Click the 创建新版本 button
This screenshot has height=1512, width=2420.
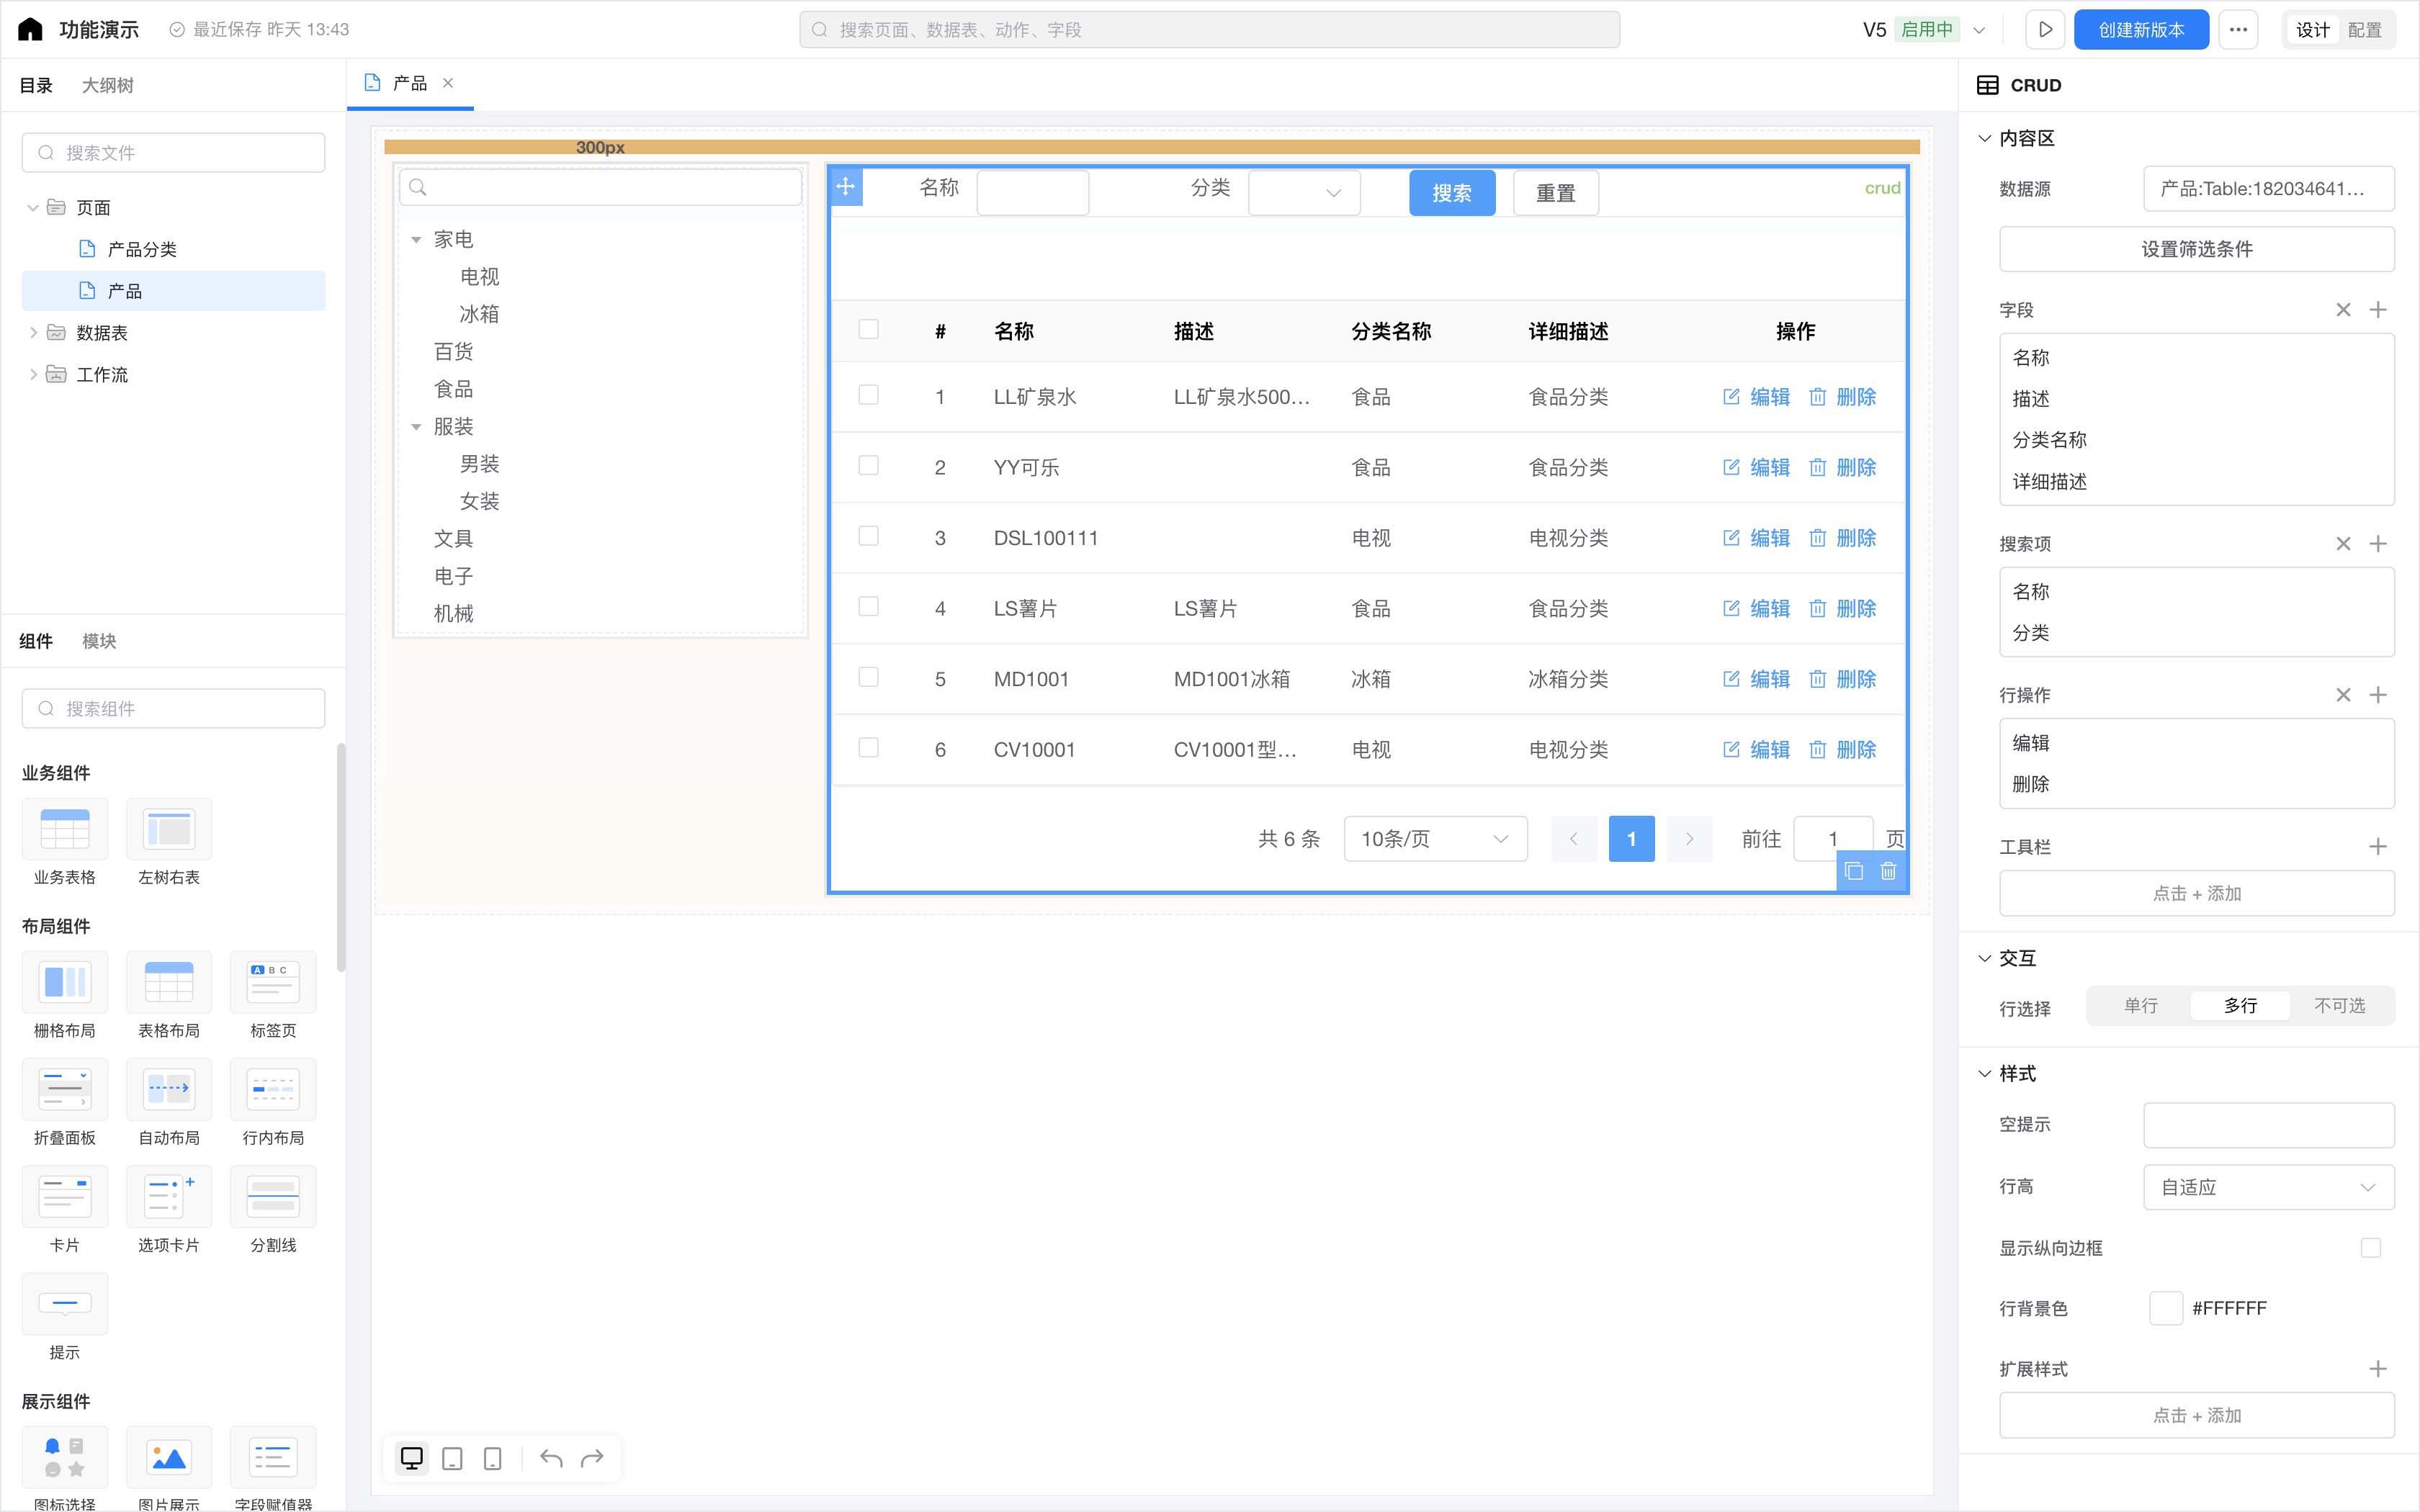2141,29
